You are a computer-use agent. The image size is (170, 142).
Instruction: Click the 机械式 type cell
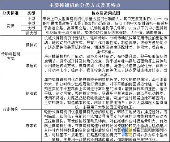click(x=31, y=45)
